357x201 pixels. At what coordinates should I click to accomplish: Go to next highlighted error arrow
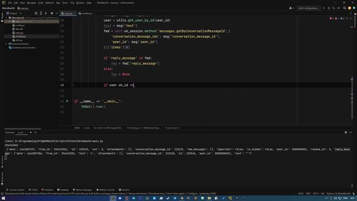click(351, 18)
